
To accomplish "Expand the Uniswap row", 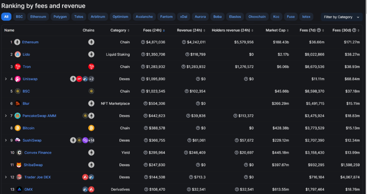I will (6, 79).
